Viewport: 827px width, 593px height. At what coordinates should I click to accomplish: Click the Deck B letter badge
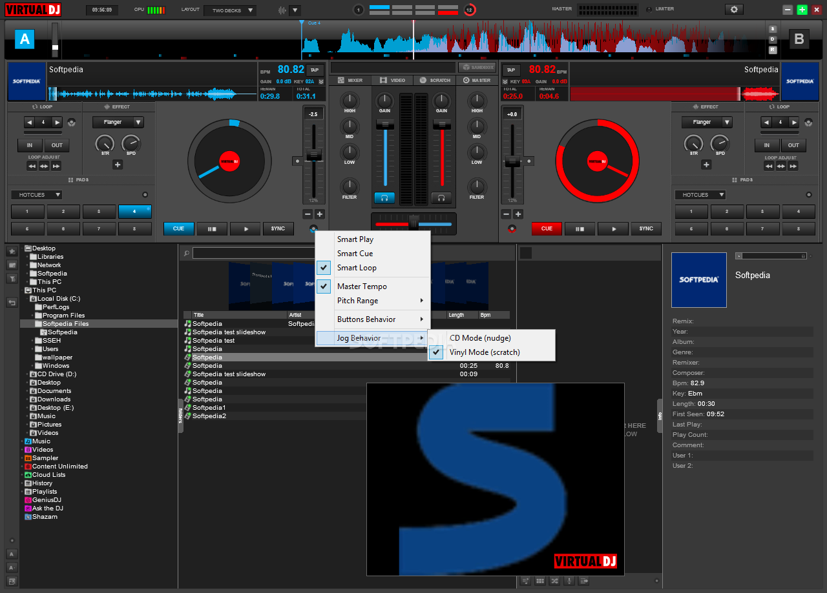pyautogui.click(x=799, y=39)
